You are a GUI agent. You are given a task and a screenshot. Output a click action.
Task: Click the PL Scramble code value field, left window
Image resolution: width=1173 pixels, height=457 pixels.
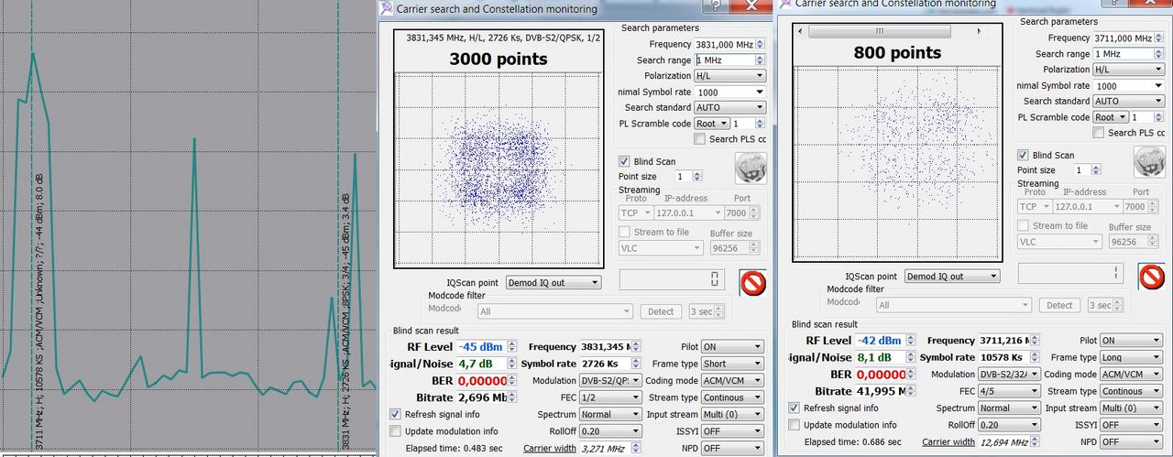pos(742,124)
